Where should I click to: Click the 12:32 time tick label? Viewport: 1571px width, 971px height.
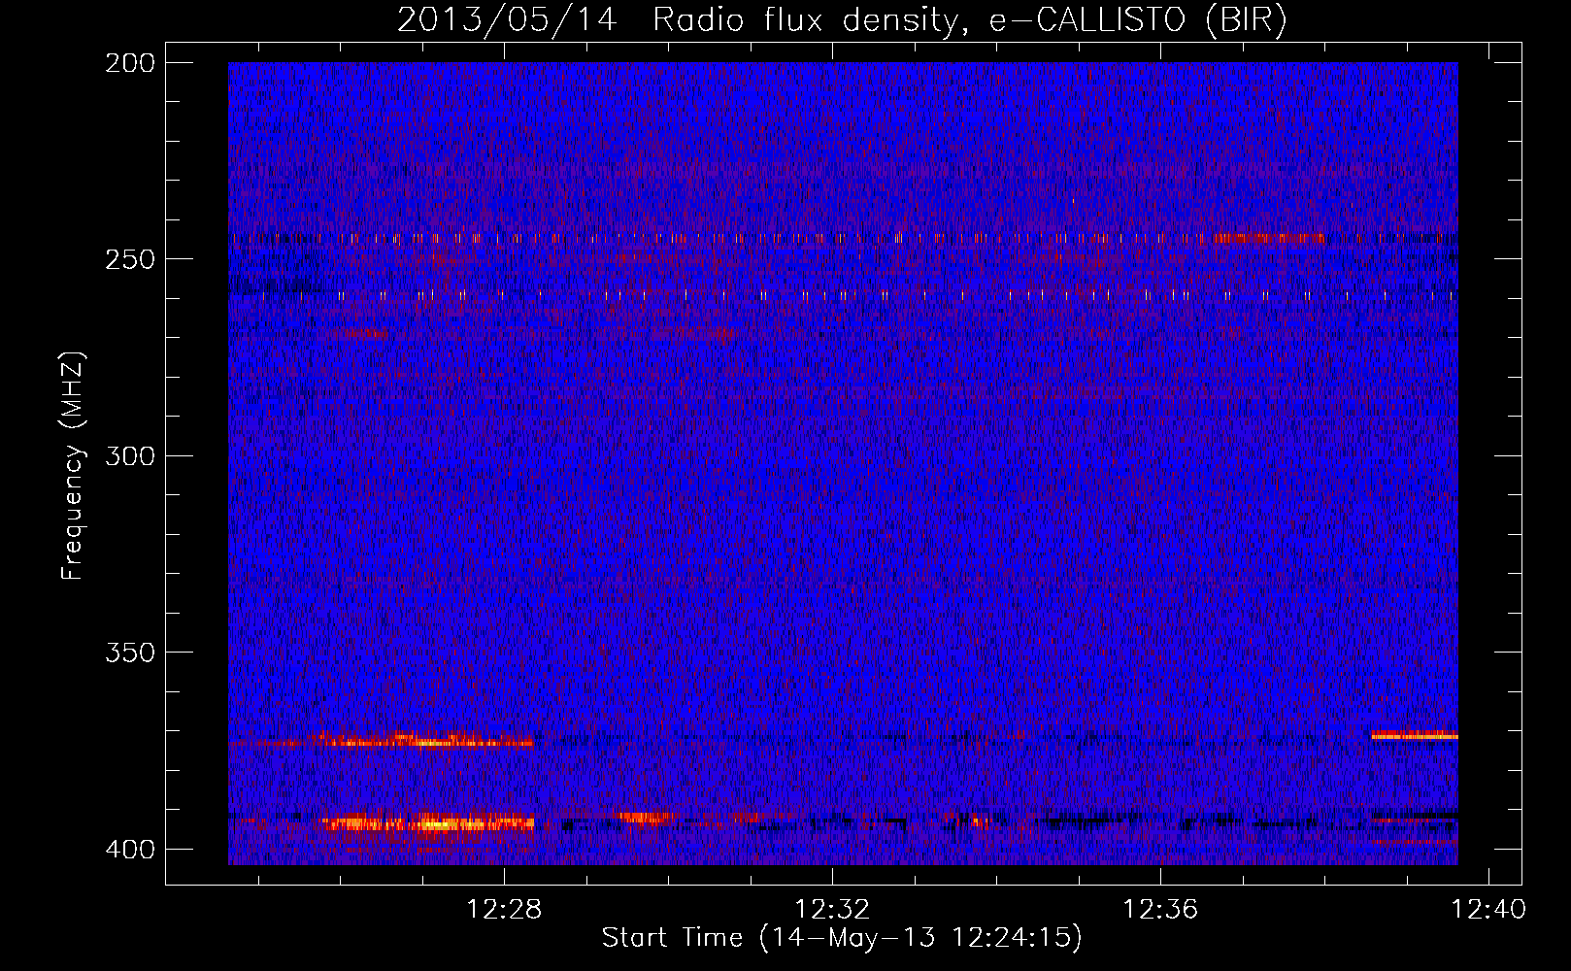pos(832,910)
